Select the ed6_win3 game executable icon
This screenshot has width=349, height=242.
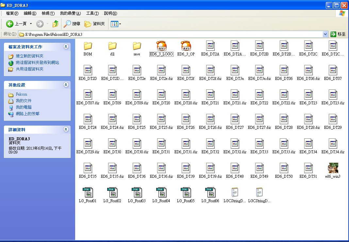(333, 168)
